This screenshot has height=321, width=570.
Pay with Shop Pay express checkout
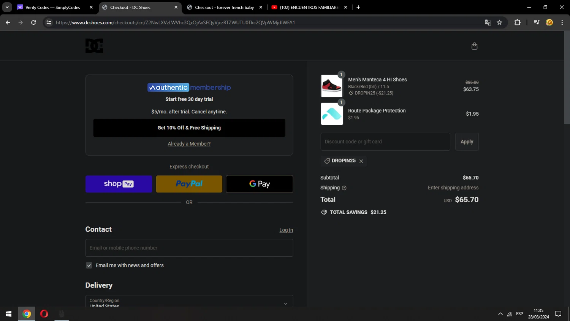(119, 184)
